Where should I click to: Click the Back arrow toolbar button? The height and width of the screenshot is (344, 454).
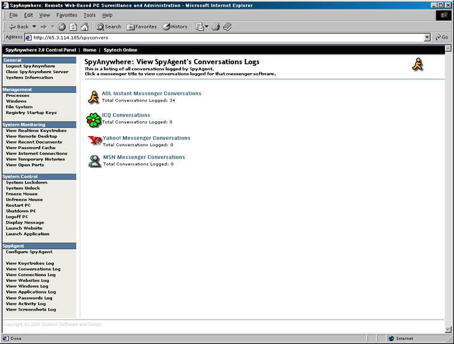coord(19,27)
